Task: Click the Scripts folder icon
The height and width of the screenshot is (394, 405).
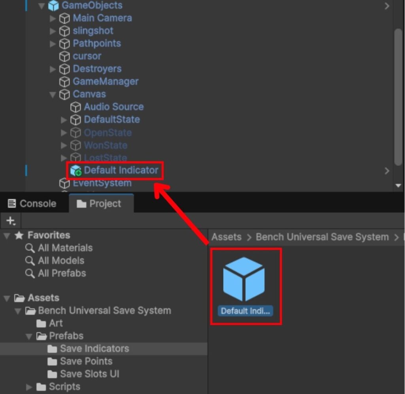Action: [41, 387]
